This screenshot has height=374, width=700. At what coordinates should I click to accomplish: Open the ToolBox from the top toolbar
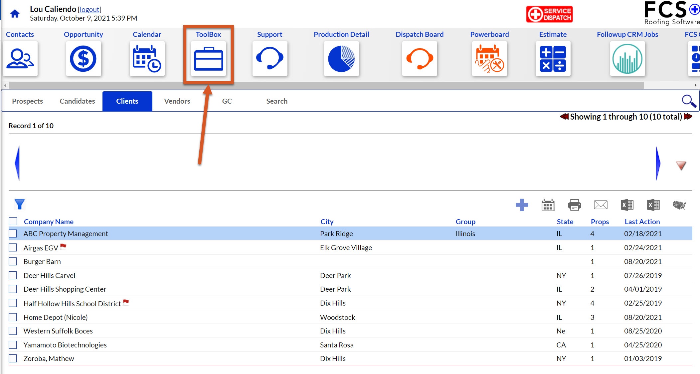point(208,59)
